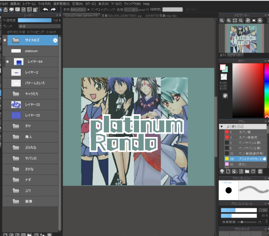Add a new brush with the page icon

[x=228, y=171]
